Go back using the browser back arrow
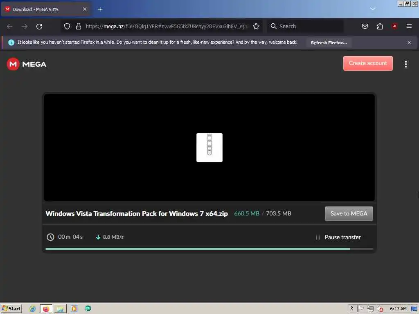The image size is (419, 314). click(x=10, y=26)
